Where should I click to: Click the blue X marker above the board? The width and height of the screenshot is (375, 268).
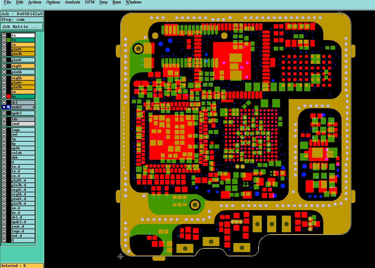(x=340, y=13)
